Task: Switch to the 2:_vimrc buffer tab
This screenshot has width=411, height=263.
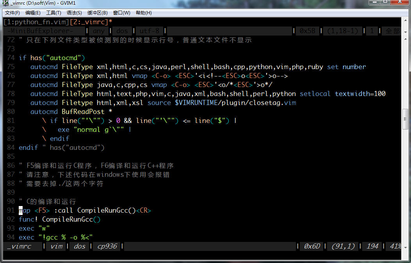Action: tap(89, 22)
